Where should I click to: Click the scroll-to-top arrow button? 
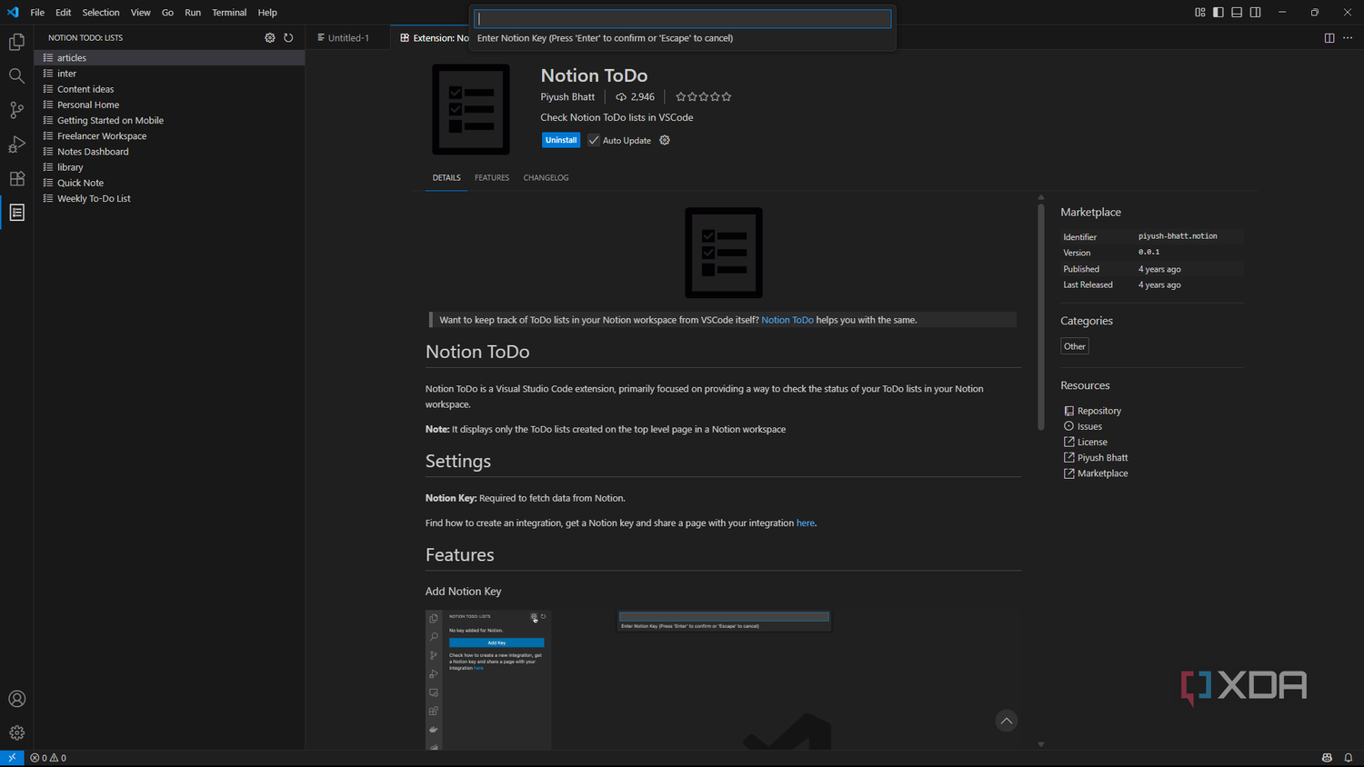tap(1006, 721)
